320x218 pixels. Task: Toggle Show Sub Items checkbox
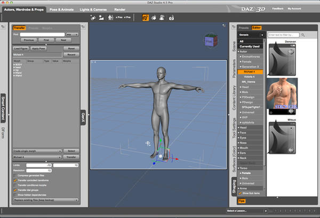point(240,193)
